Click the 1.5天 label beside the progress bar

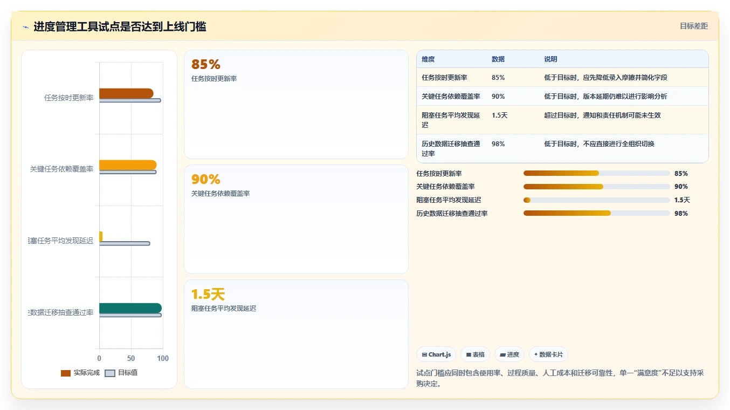click(x=682, y=200)
